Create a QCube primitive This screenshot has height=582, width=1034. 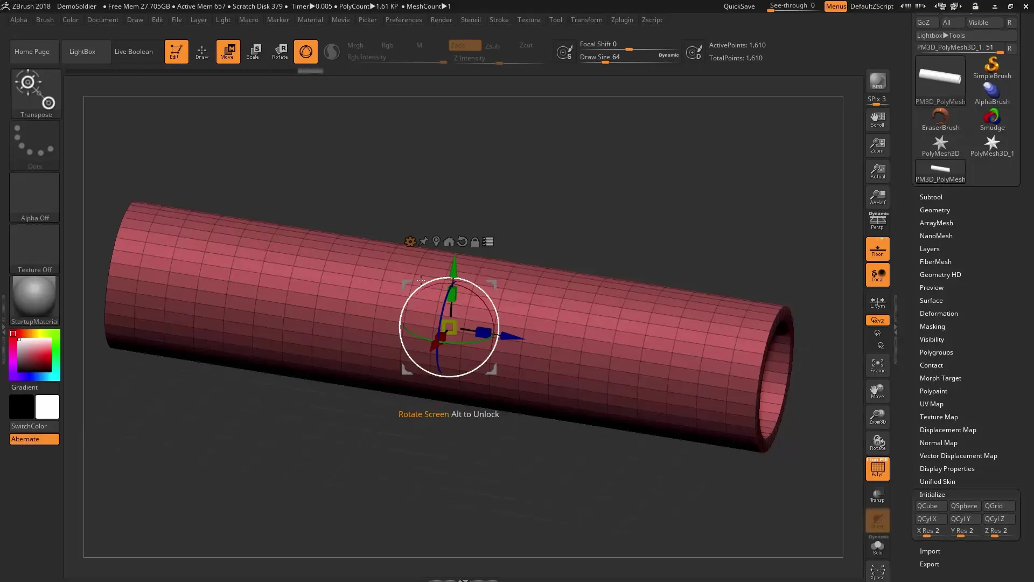click(x=931, y=506)
